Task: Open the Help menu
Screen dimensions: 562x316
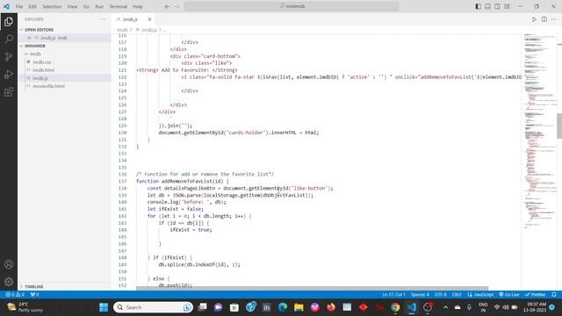Action: click(138, 6)
